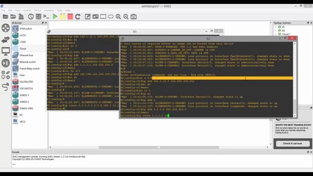Open the Edit menu
This screenshot has width=313, height=176.
click(10, 10)
